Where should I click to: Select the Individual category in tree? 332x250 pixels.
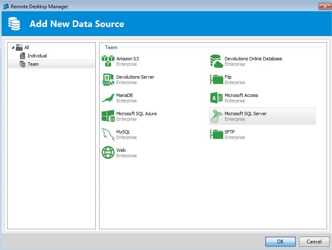37,56
